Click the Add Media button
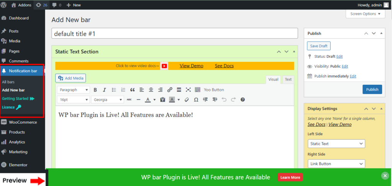392x186 pixels. point(70,78)
